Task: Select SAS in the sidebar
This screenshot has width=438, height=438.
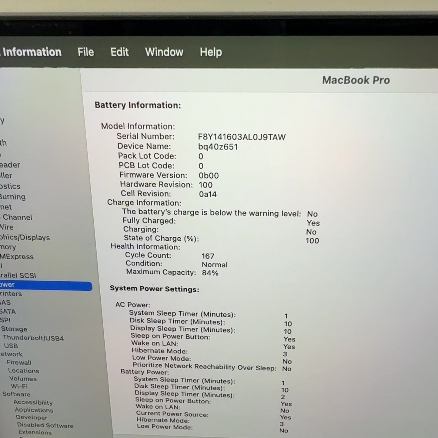Action: [5, 302]
